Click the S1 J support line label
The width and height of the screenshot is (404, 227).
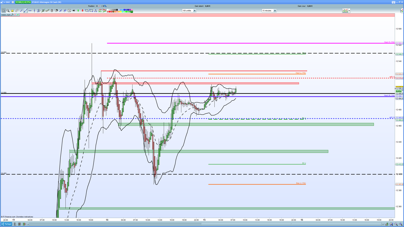(x=304, y=163)
